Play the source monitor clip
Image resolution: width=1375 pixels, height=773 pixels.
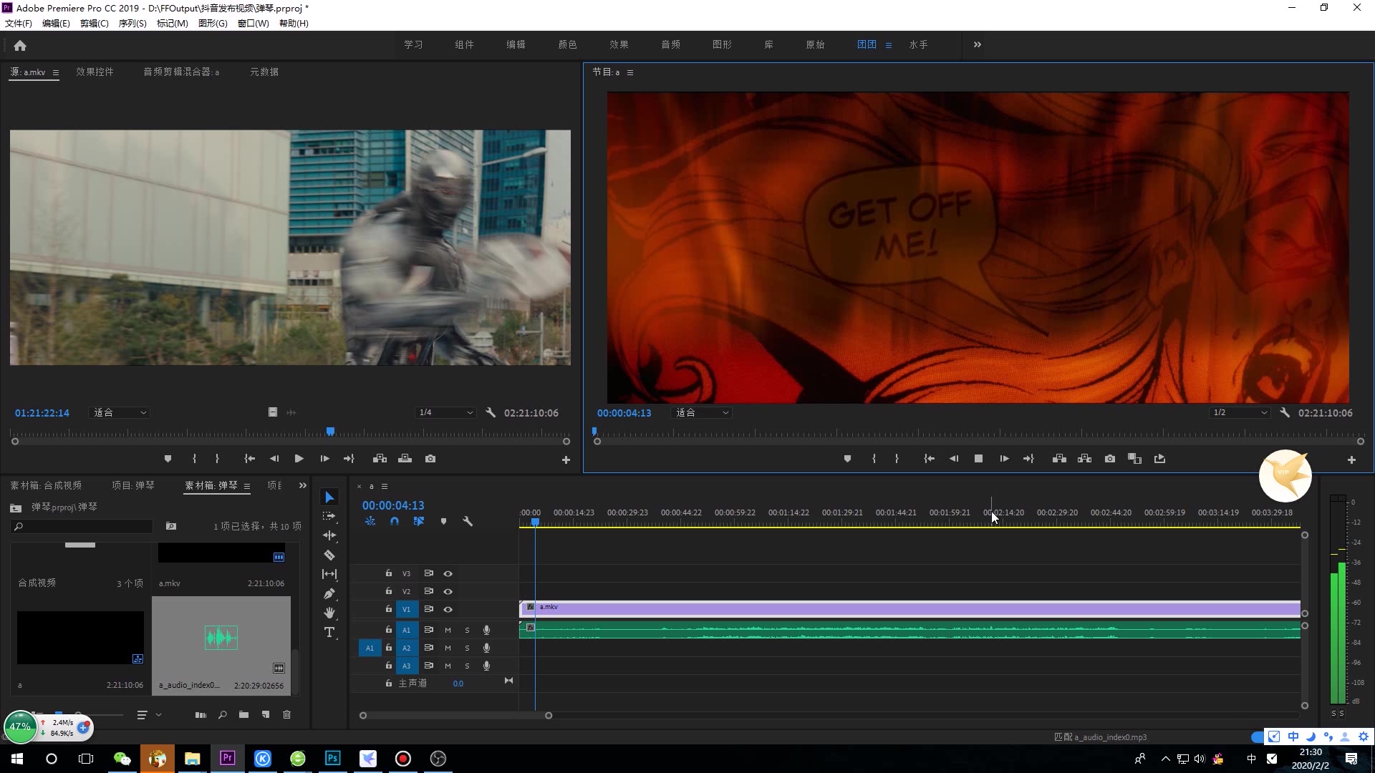point(299,459)
